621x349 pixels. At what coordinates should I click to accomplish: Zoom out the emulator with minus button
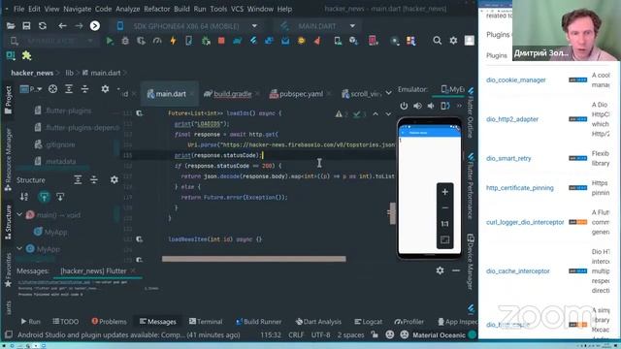(x=444, y=207)
